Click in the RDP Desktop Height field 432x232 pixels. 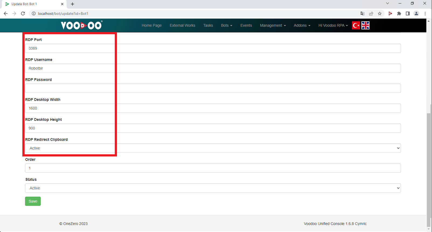tap(213, 128)
